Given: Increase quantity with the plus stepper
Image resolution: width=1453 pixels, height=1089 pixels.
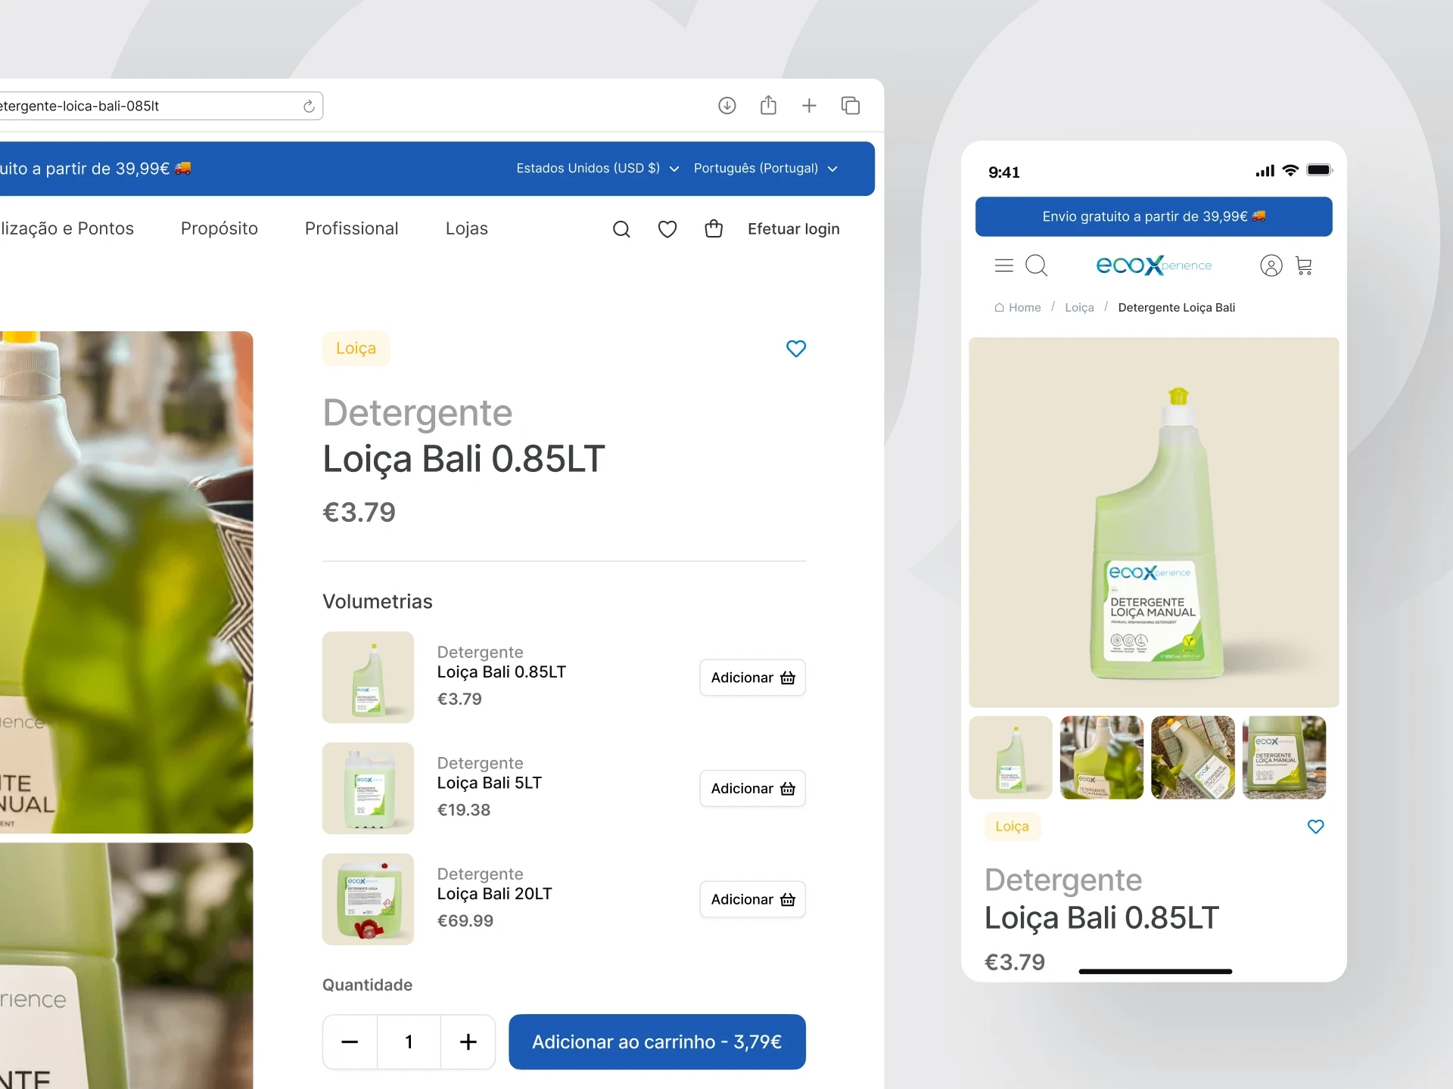Looking at the screenshot, I should (468, 1042).
